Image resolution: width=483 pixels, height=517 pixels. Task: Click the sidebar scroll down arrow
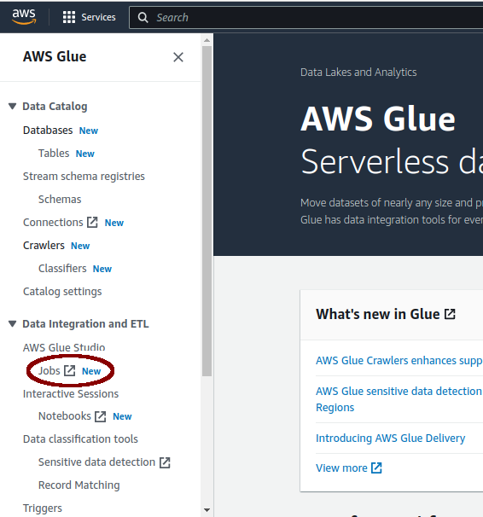click(x=207, y=510)
